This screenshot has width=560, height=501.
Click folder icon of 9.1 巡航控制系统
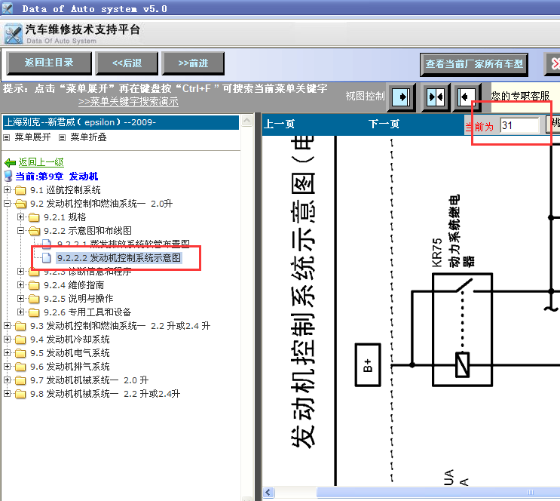coord(20,190)
